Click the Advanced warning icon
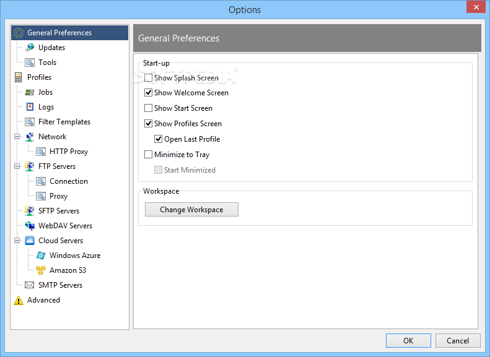This screenshot has width=490, height=357. (19, 300)
